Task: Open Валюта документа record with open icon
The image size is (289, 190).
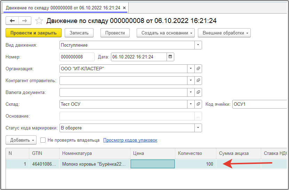Action: click(198, 92)
